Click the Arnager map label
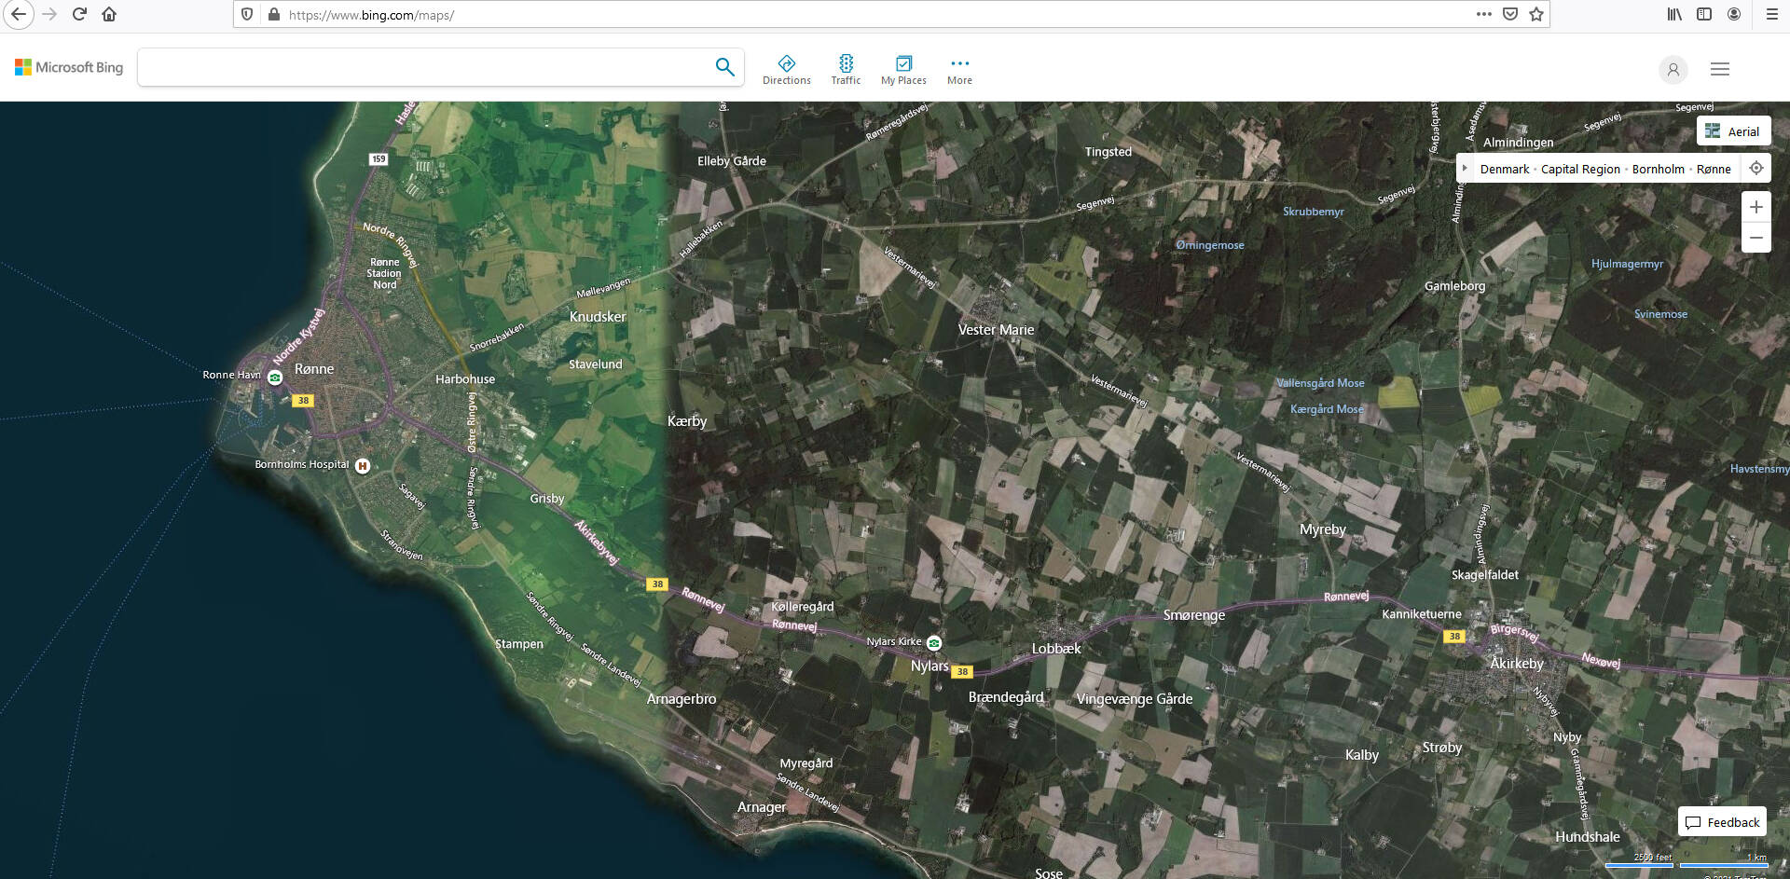This screenshot has height=879, width=1790. pos(762,807)
